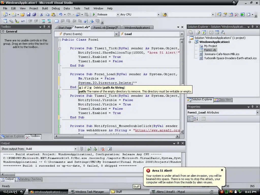Switch to Windows Task Manager on the taskbar

[x=88, y=192]
